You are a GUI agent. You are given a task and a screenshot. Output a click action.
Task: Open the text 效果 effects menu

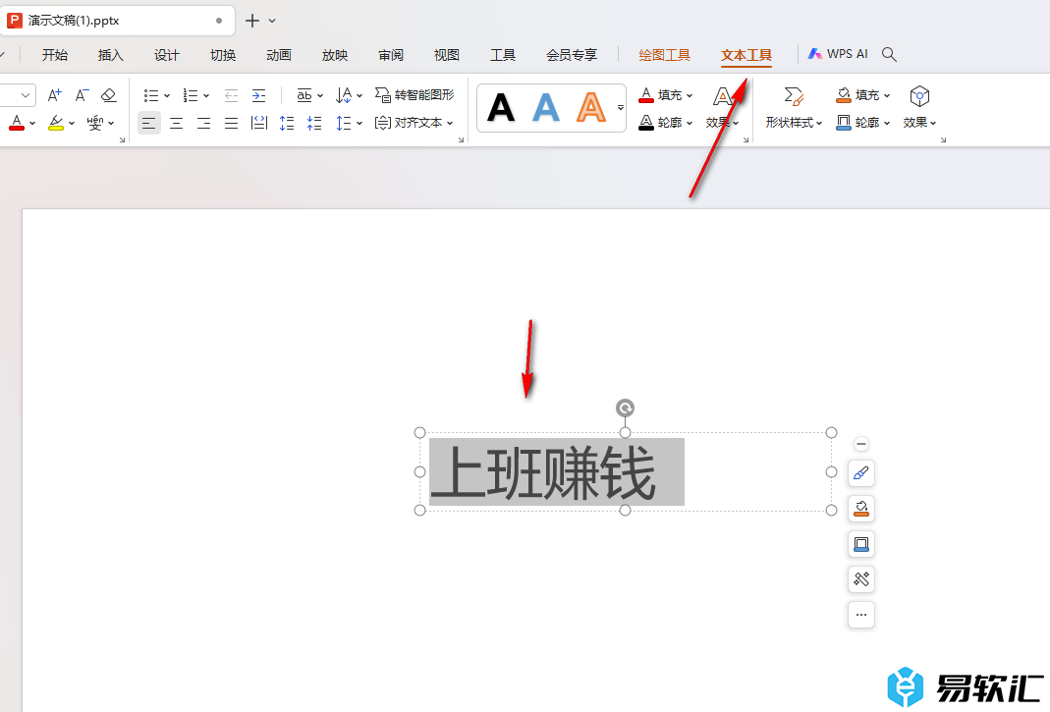pyautogui.click(x=722, y=108)
